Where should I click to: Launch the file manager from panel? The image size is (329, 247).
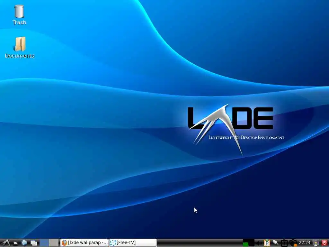pyautogui.click(x=15, y=243)
